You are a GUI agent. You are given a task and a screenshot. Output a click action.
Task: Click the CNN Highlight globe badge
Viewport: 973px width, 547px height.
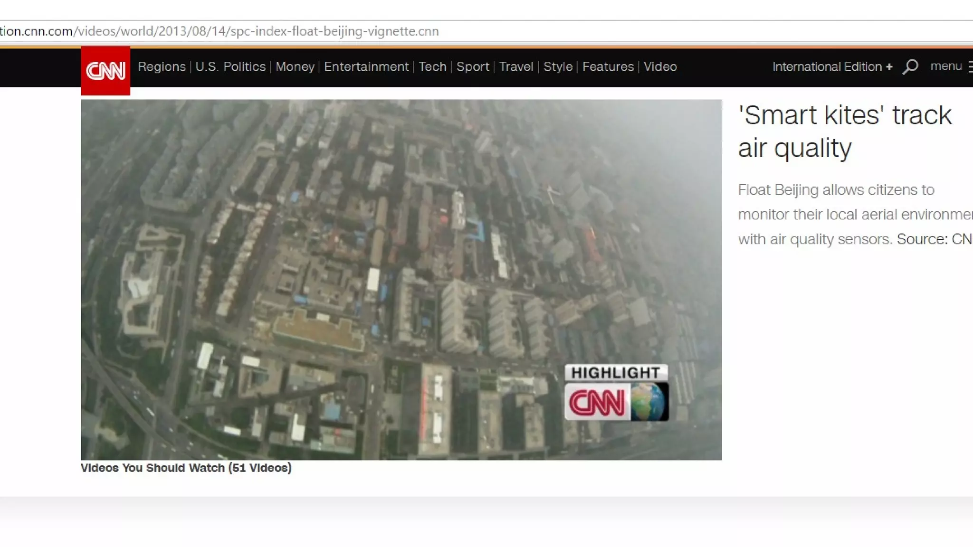[x=616, y=393]
